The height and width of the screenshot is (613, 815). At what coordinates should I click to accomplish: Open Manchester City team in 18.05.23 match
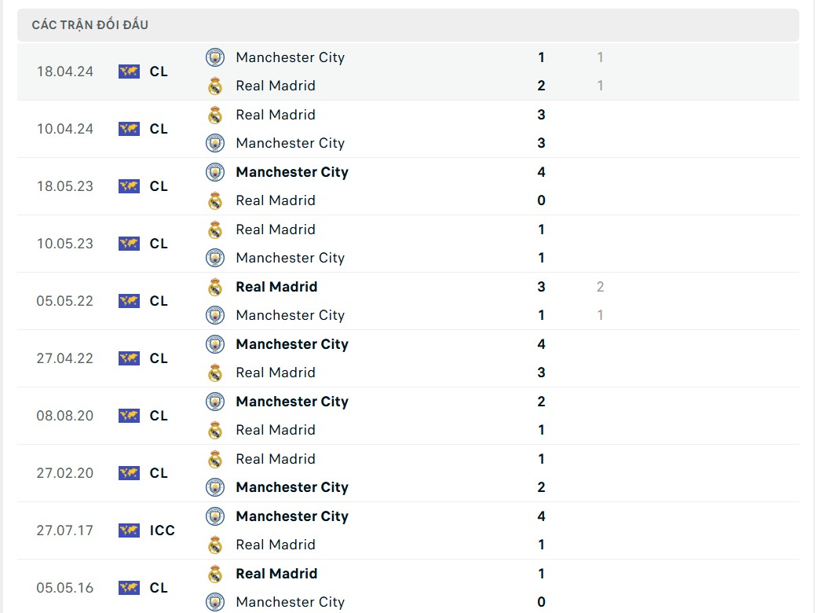click(292, 172)
